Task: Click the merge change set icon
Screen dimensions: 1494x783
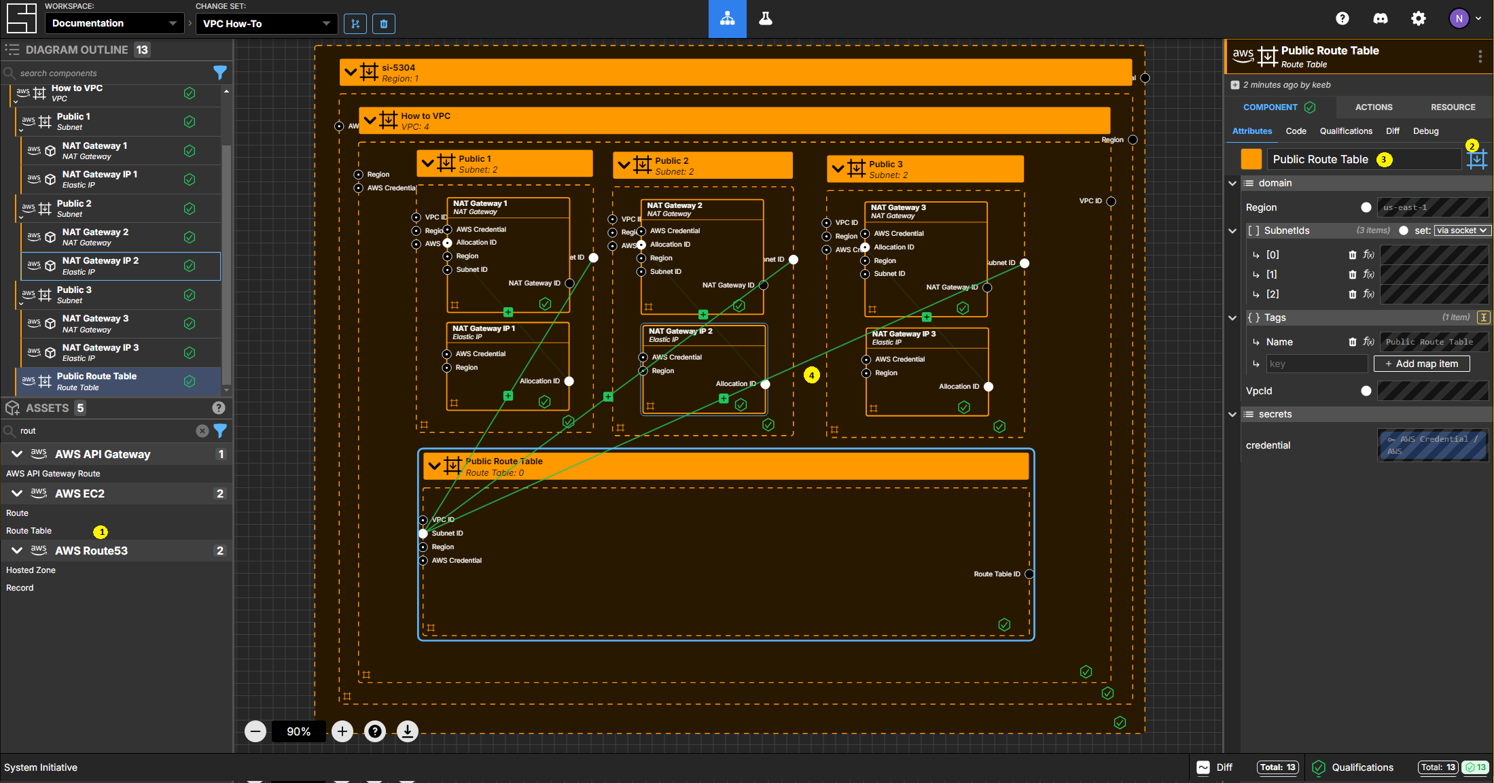Action: (x=355, y=24)
